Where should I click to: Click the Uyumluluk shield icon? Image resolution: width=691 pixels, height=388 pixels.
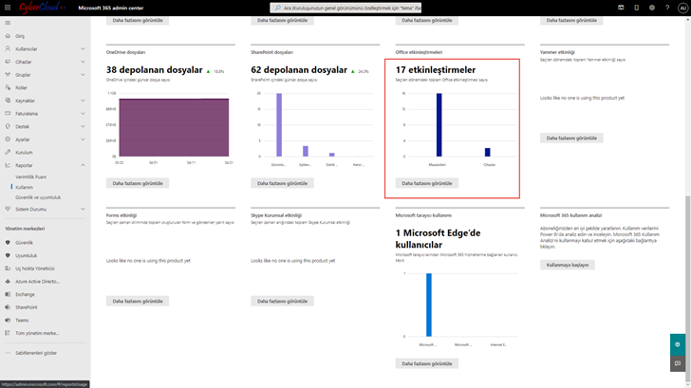(x=8, y=255)
